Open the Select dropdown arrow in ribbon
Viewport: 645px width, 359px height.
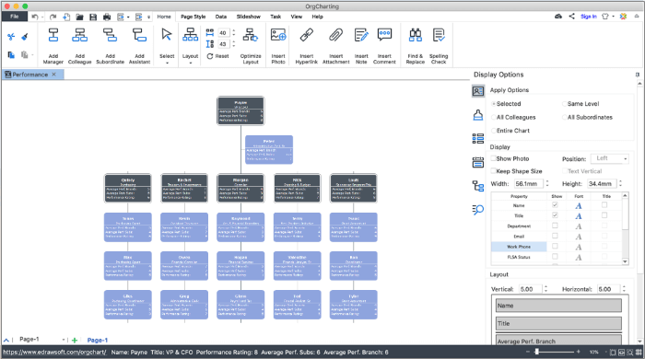point(167,64)
